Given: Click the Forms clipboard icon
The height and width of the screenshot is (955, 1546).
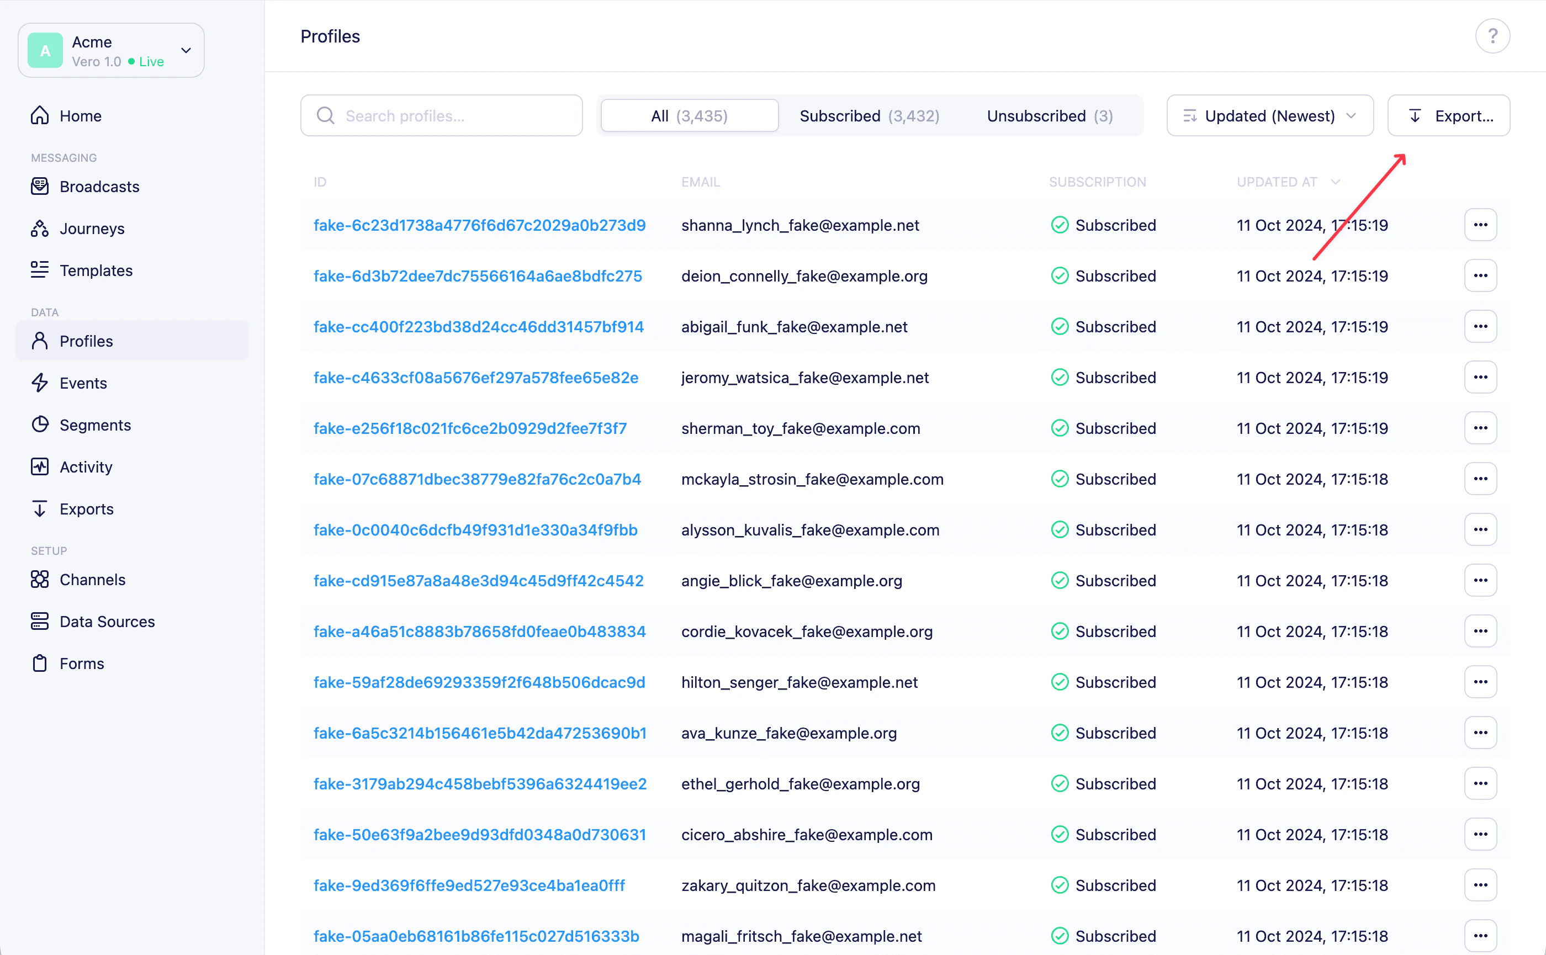Looking at the screenshot, I should click(40, 663).
